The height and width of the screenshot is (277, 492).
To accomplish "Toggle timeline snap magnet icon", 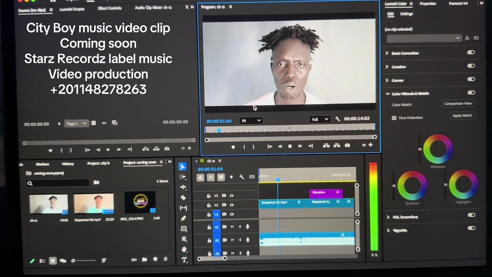I will click(211, 177).
